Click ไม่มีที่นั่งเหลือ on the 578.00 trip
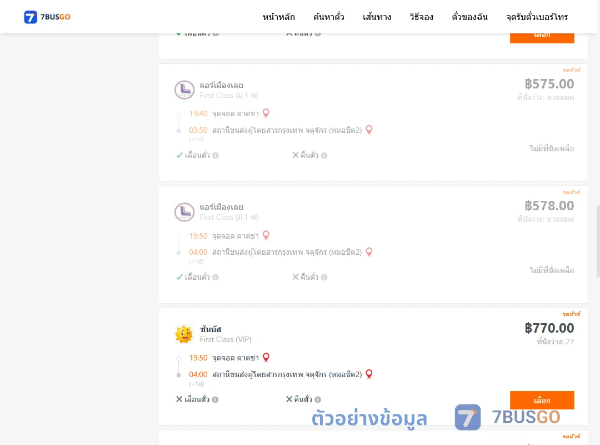Image resolution: width=600 pixels, height=445 pixels. point(552,270)
